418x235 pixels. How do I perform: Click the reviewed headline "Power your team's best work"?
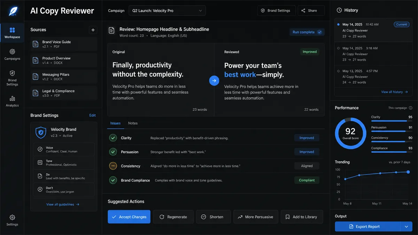pyautogui.click(x=254, y=70)
